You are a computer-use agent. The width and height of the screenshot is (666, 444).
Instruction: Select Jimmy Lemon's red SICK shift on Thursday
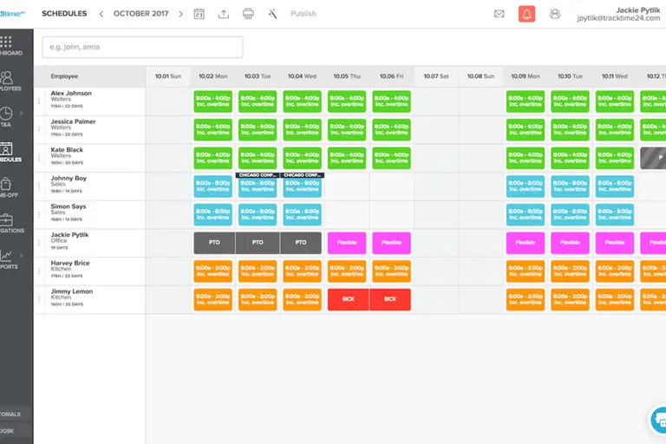349,299
